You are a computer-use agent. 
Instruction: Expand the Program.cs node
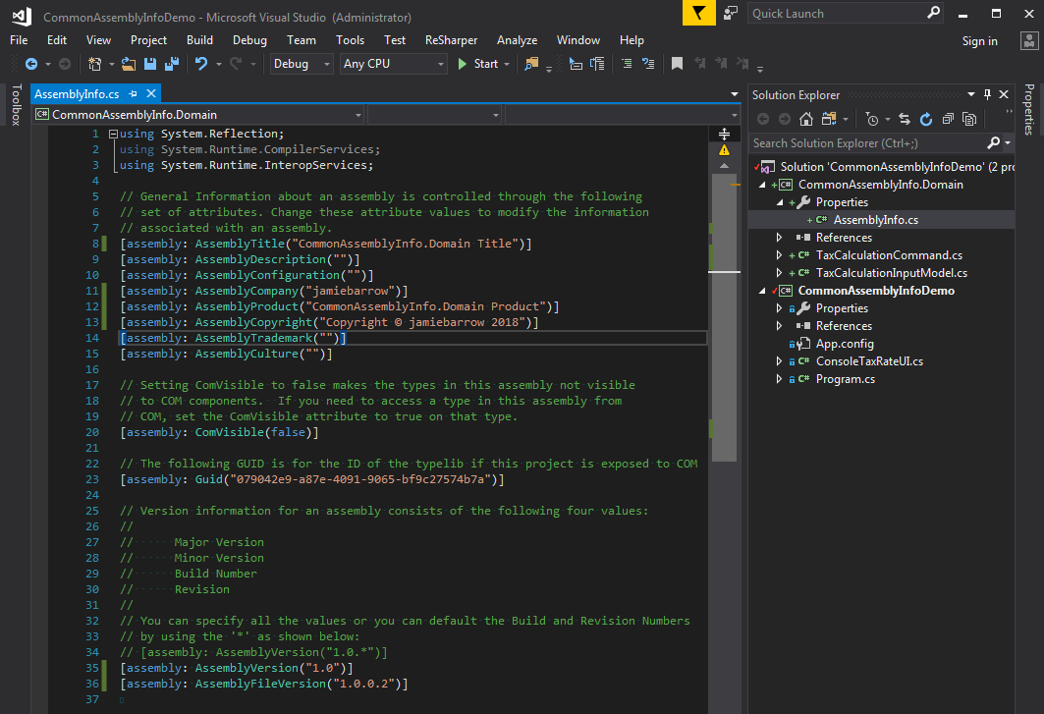779,379
